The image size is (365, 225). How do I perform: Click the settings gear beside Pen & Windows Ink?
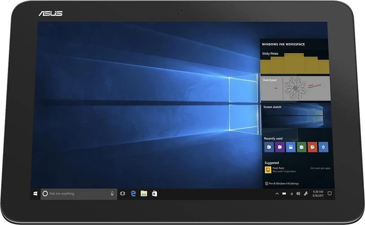tap(267, 183)
